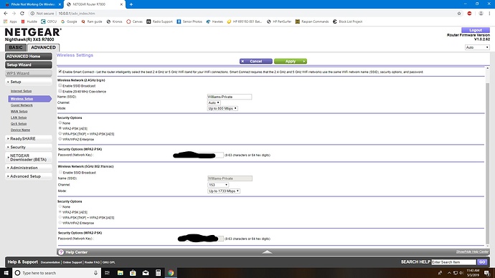Screen dimensions: 495x278
Task: Open File Explorer from the taskbar
Action: click(x=121, y=273)
